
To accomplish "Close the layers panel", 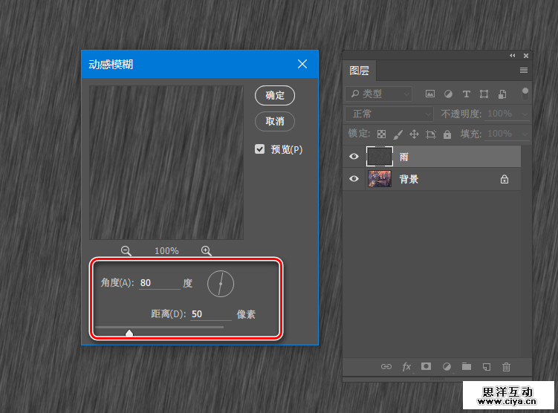I will click(x=526, y=56).
